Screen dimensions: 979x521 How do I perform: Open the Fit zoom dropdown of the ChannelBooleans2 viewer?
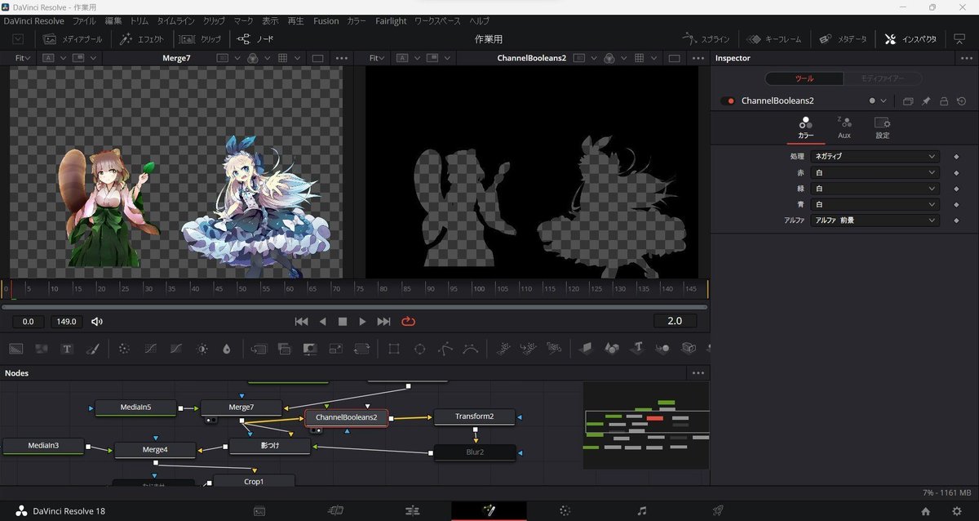376,58
